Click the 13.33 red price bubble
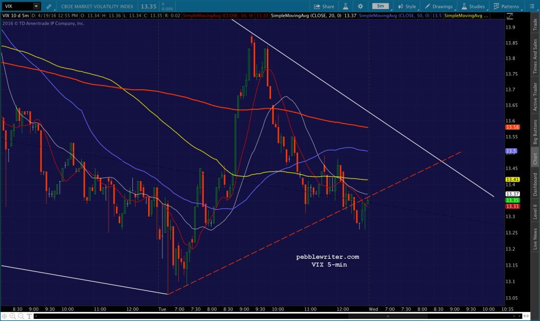This screenshot has height=321, width=540. coord(513,206)
